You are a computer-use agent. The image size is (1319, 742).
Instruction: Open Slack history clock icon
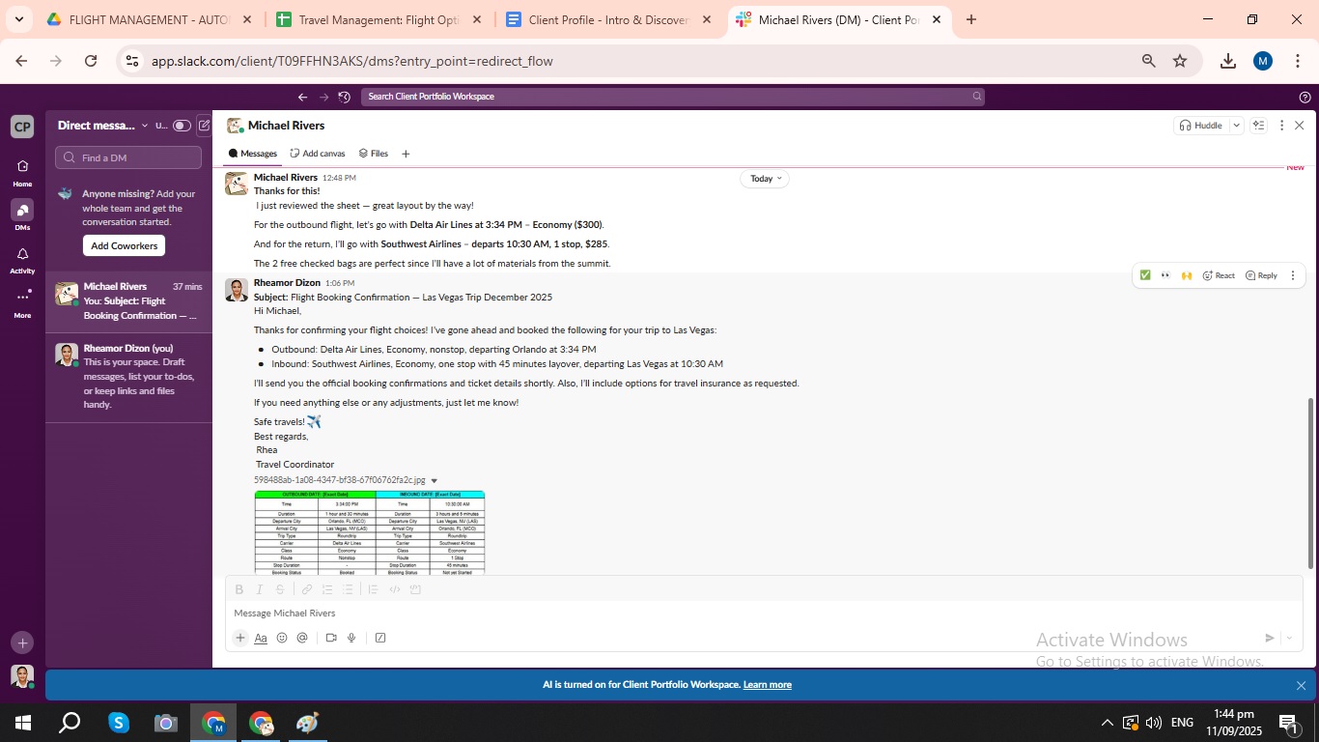345,97
